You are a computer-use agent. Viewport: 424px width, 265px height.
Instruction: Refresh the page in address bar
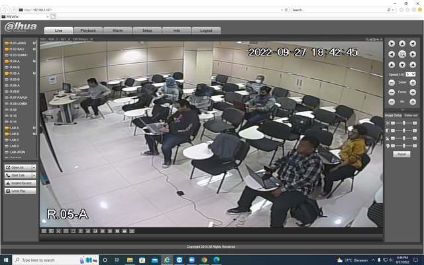point(286,10)
